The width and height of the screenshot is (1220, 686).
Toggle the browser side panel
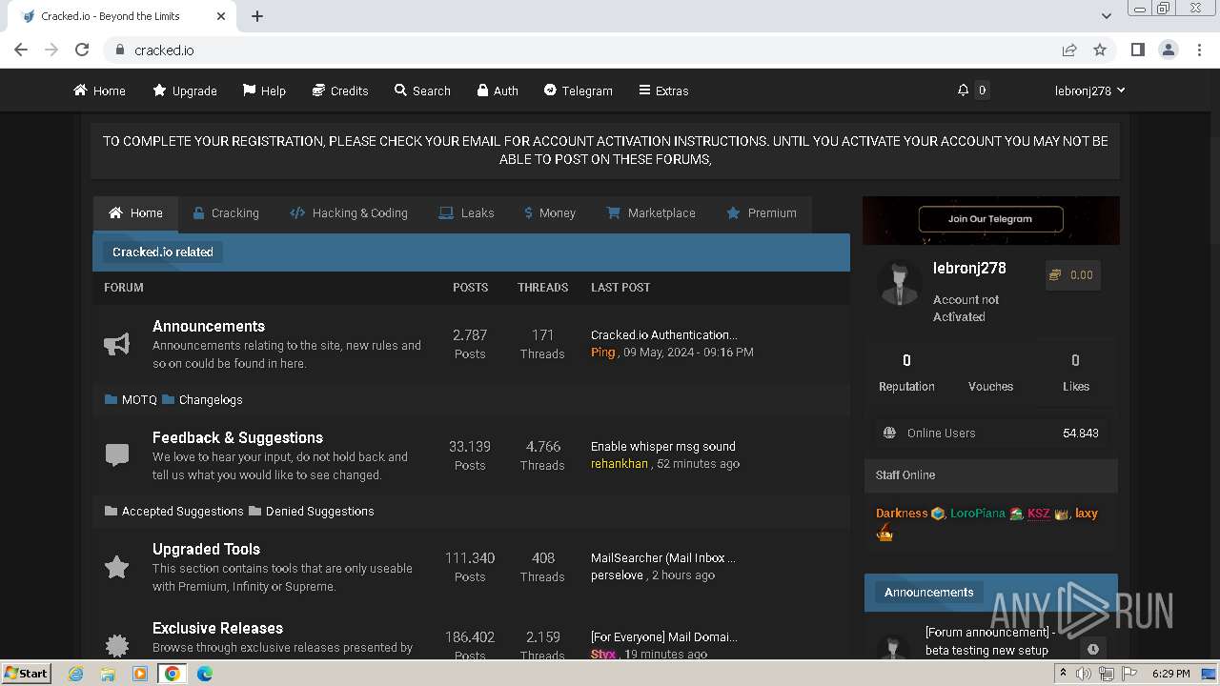1137,50
